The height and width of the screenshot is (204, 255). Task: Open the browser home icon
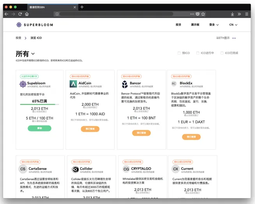tap(27, 14)
